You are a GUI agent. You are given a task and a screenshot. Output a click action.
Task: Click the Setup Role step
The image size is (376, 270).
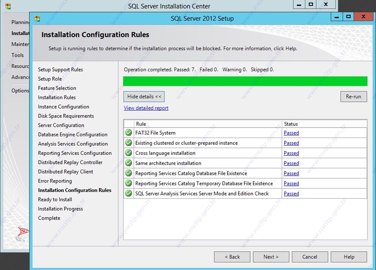click(50, 79)
